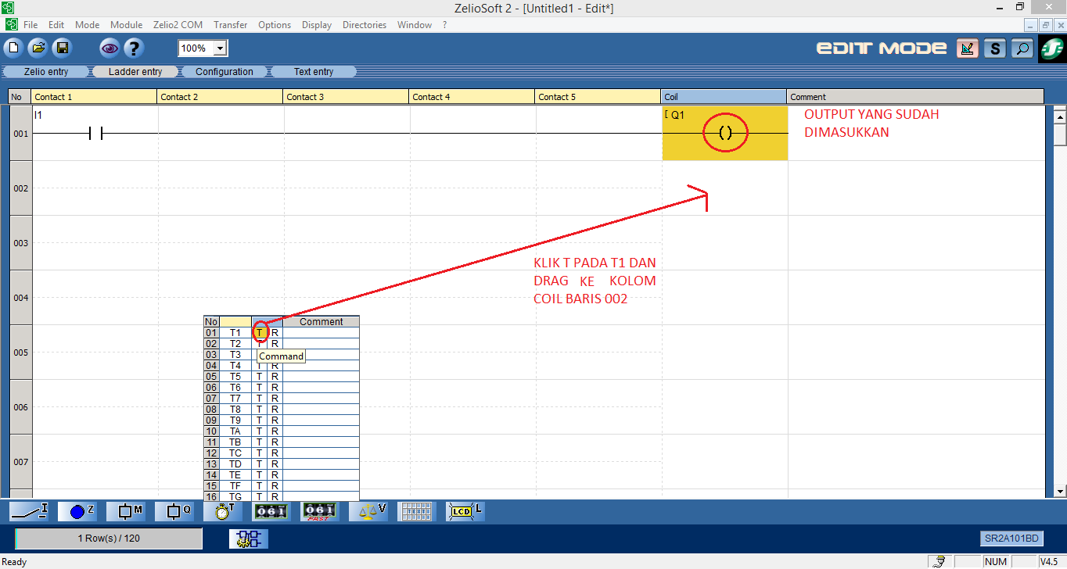Open the File menu
This screenshot has height=569, width=1067.
click(x=31, y=25)
